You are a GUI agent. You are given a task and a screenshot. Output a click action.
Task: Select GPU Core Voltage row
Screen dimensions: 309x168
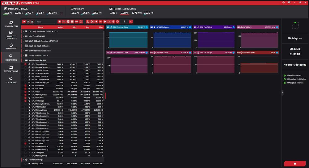click(63, 83)
